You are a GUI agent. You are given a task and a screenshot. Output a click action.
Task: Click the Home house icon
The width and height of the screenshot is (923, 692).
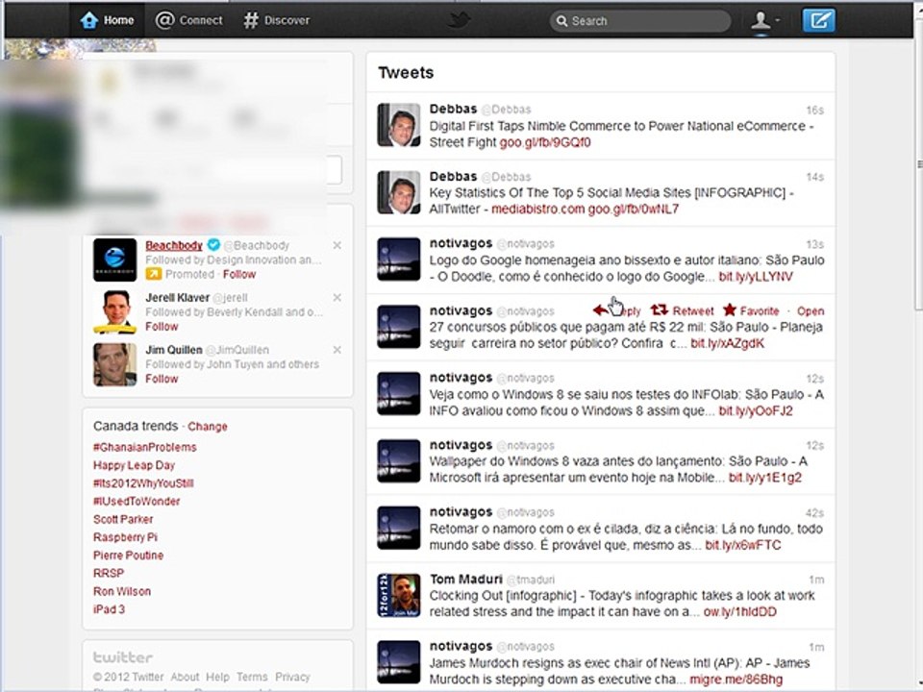(88, 20)
